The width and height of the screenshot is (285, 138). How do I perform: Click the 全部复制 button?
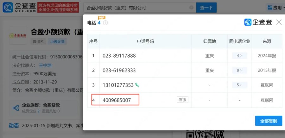269,121
